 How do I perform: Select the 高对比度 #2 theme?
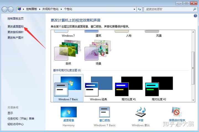pyautogui.click(x=159, y=88)
